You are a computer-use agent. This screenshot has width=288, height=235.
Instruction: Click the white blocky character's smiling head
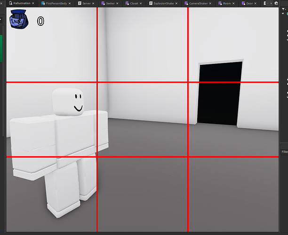[x=68, y=102]
